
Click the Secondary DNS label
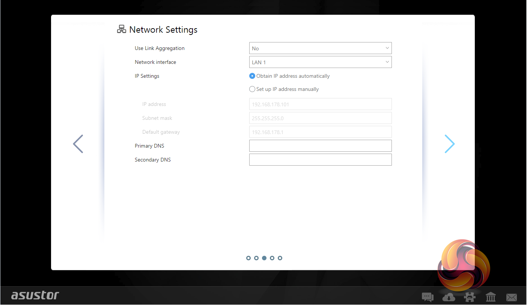coord(153,160)
